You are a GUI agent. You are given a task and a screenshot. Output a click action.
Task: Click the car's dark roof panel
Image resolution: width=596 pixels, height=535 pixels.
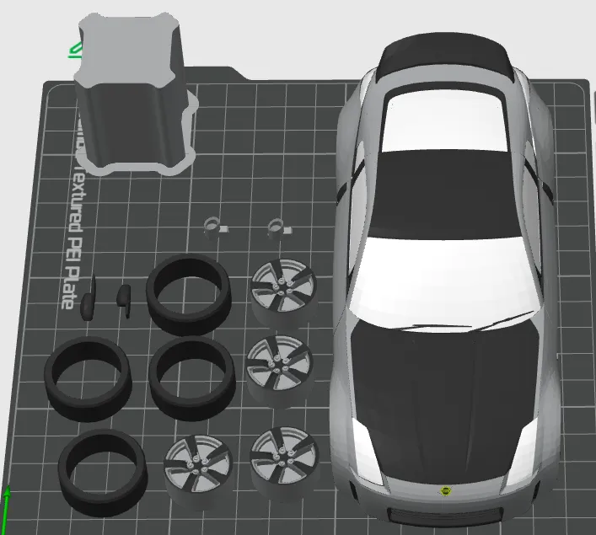[445, 194]
